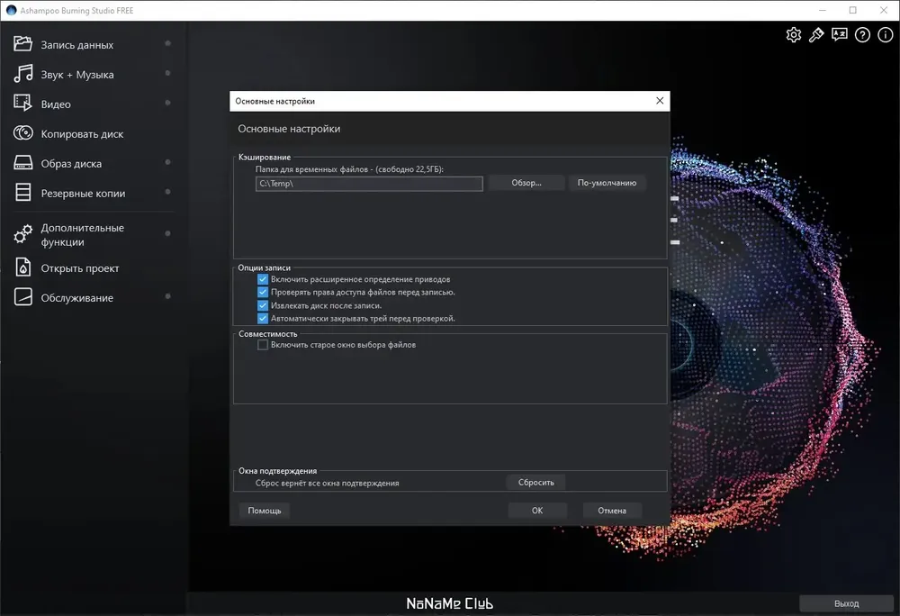
Task: Click the temp folder path field
Action: (x=369, y=184)
